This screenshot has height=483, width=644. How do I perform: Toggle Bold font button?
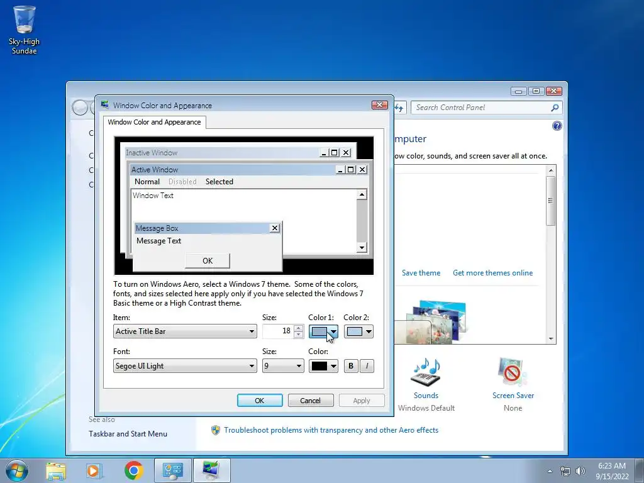351,366
